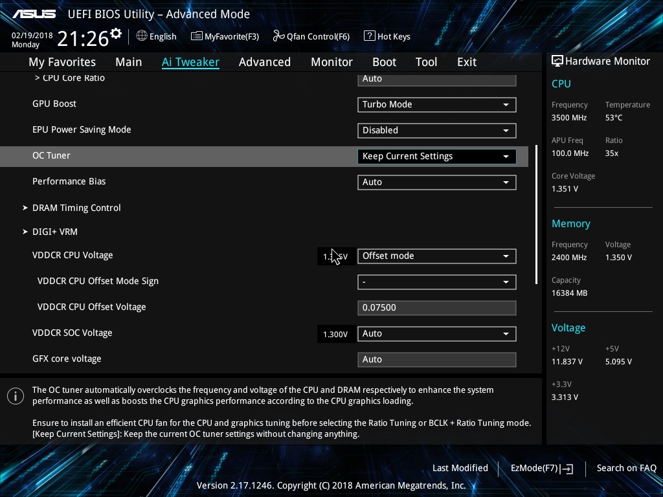Screen dimensions: 663x497
Task: Click the 16384 MB capacity value
Action: tap(569, 293)
